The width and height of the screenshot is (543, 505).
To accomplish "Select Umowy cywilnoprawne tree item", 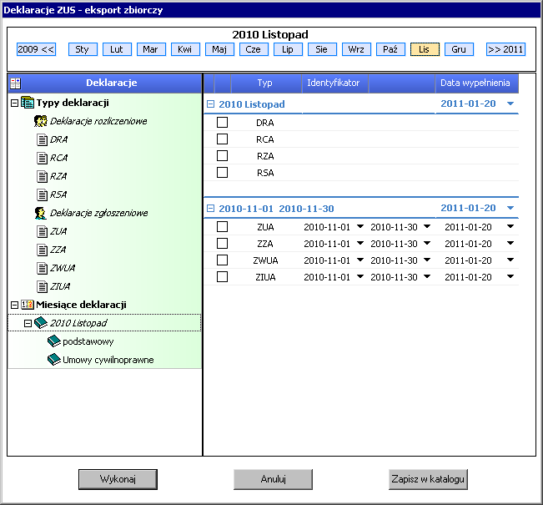I will (x=108, y=360).
